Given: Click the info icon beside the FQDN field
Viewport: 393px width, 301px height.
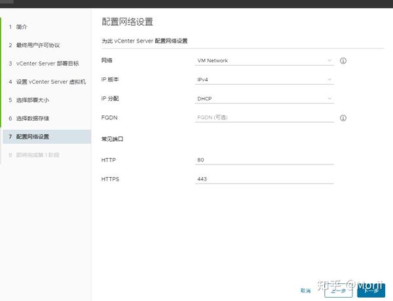Looking at the screenshot, I should click(343, 118).
